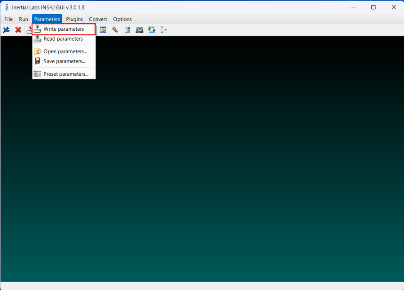The width and height of the screenshot is (404, 290).
Task: Click the wrench settings icon
Action: 115,30
